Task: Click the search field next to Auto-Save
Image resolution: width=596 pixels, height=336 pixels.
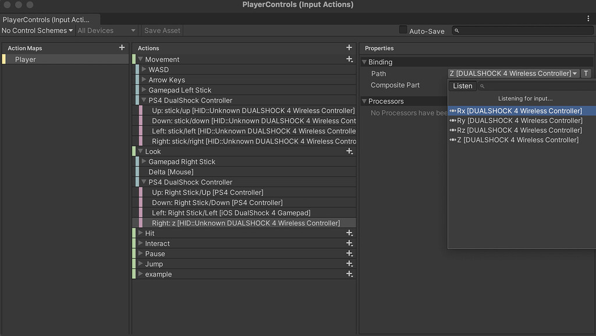Action: pos(524,30)
